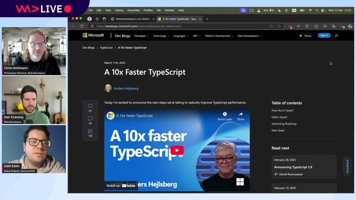Click the share icon in article sidebar
This screenshot has width=356, height=200.
(90, 131)
